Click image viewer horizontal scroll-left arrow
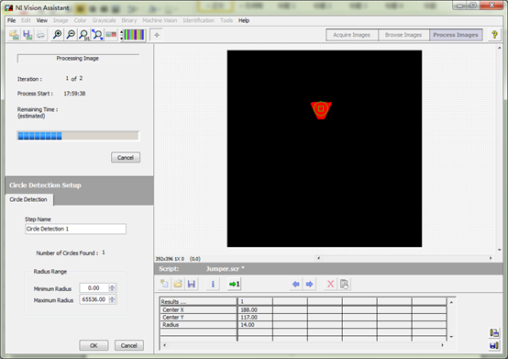The image size is (508, 359). click(x=318, y=258)
